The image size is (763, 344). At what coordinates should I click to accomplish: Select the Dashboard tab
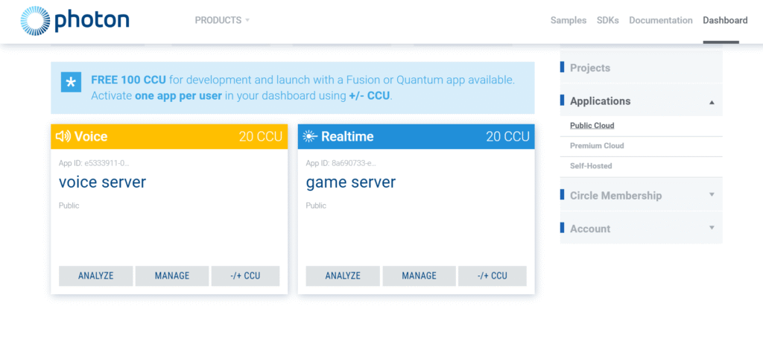click(724, 20)
